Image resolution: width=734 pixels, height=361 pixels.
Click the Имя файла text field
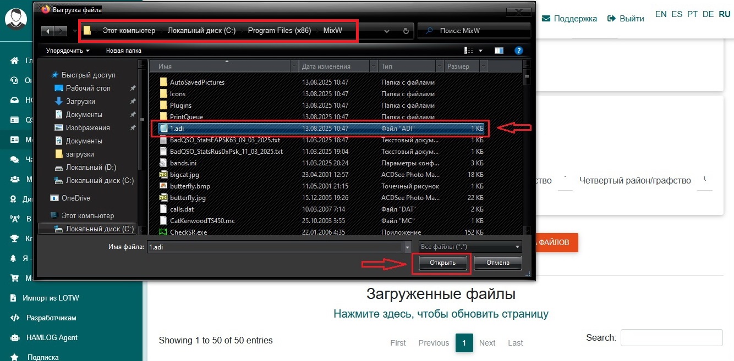pos(275,247)
